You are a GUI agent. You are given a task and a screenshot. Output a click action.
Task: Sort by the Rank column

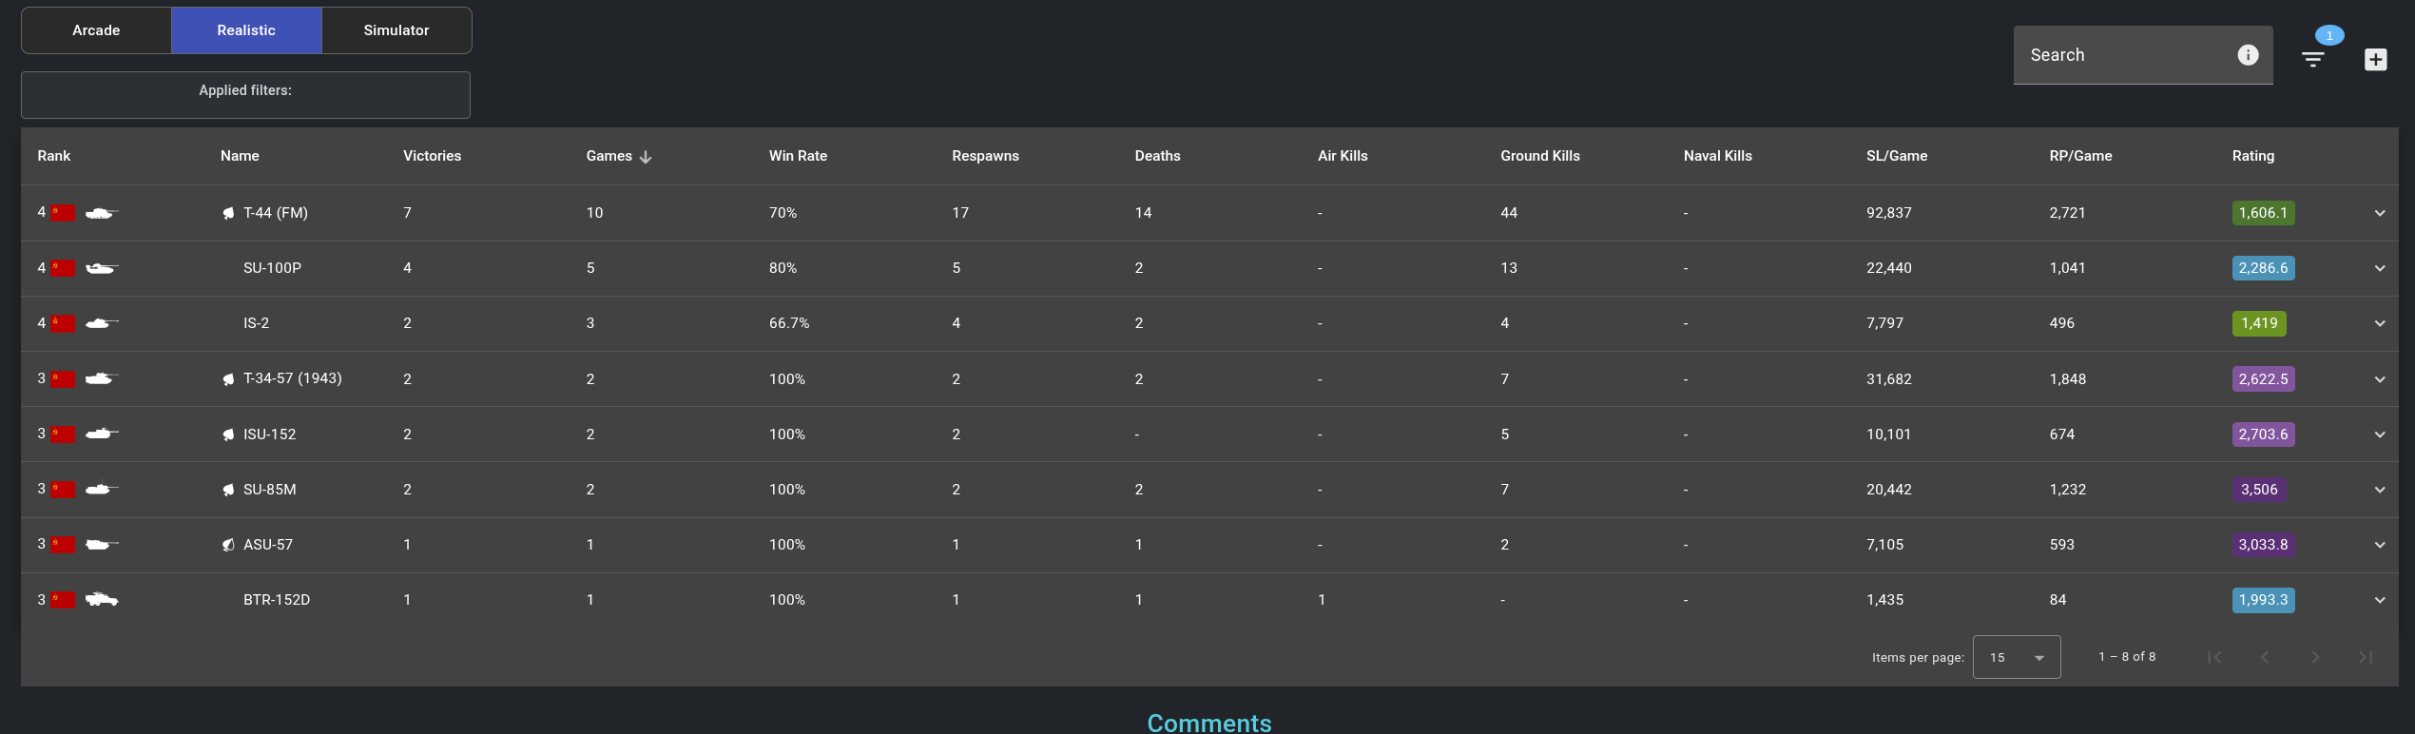(54, 156)
